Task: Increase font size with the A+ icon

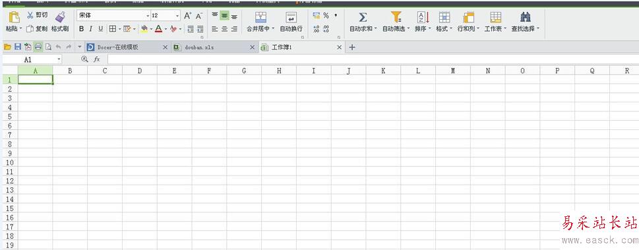Action: coord(187,15)
